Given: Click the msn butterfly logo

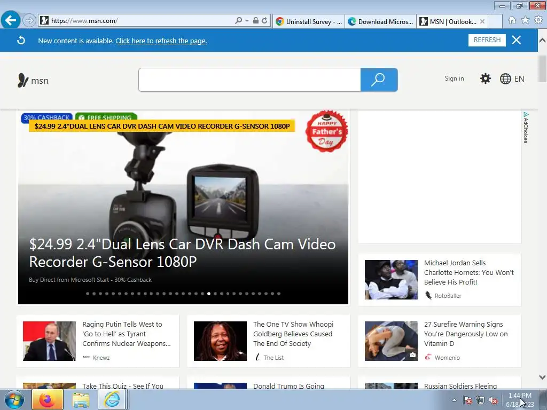Looking at the screenshot, I should click(33, 81).
